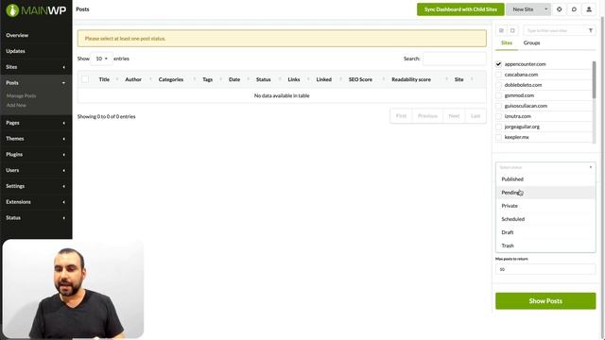Sort table by the Date column
The height and width of the screenshot is (340, 605).
pos(234,79)
